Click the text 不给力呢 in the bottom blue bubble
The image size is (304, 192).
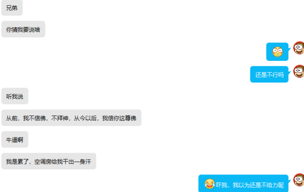click(x=272, y=185)
